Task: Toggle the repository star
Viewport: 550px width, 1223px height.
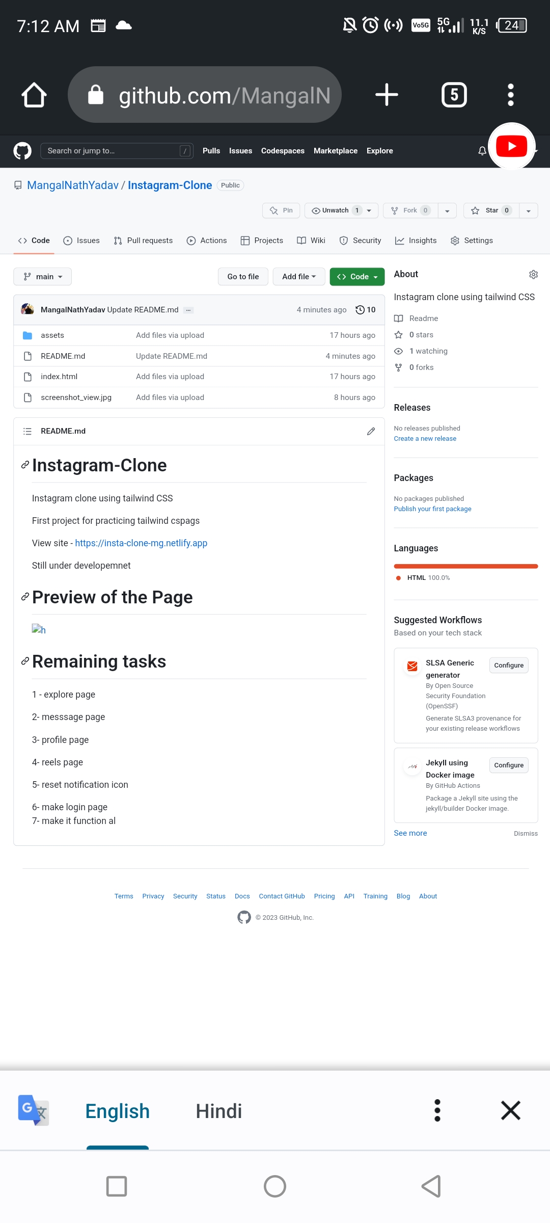Action: point(490,210)
